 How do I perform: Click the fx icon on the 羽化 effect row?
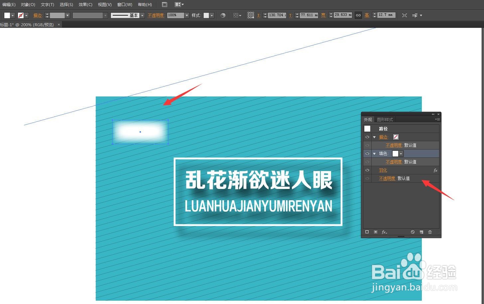(436, 170)
